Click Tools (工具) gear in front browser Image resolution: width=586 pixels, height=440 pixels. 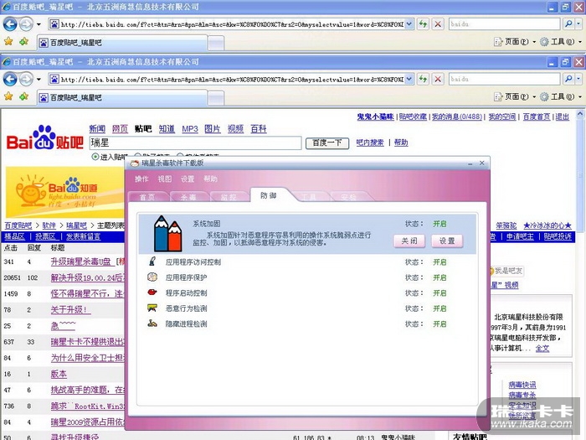coord(544,97)
